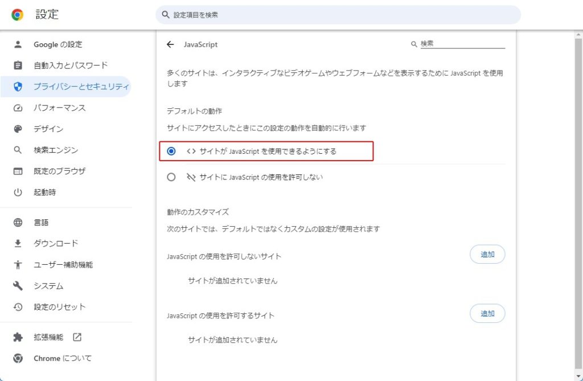Select サイトが JavaScript を使用できるようにする radio button
Viewport: 583px width, 381px height.
[x=171, y=151]
